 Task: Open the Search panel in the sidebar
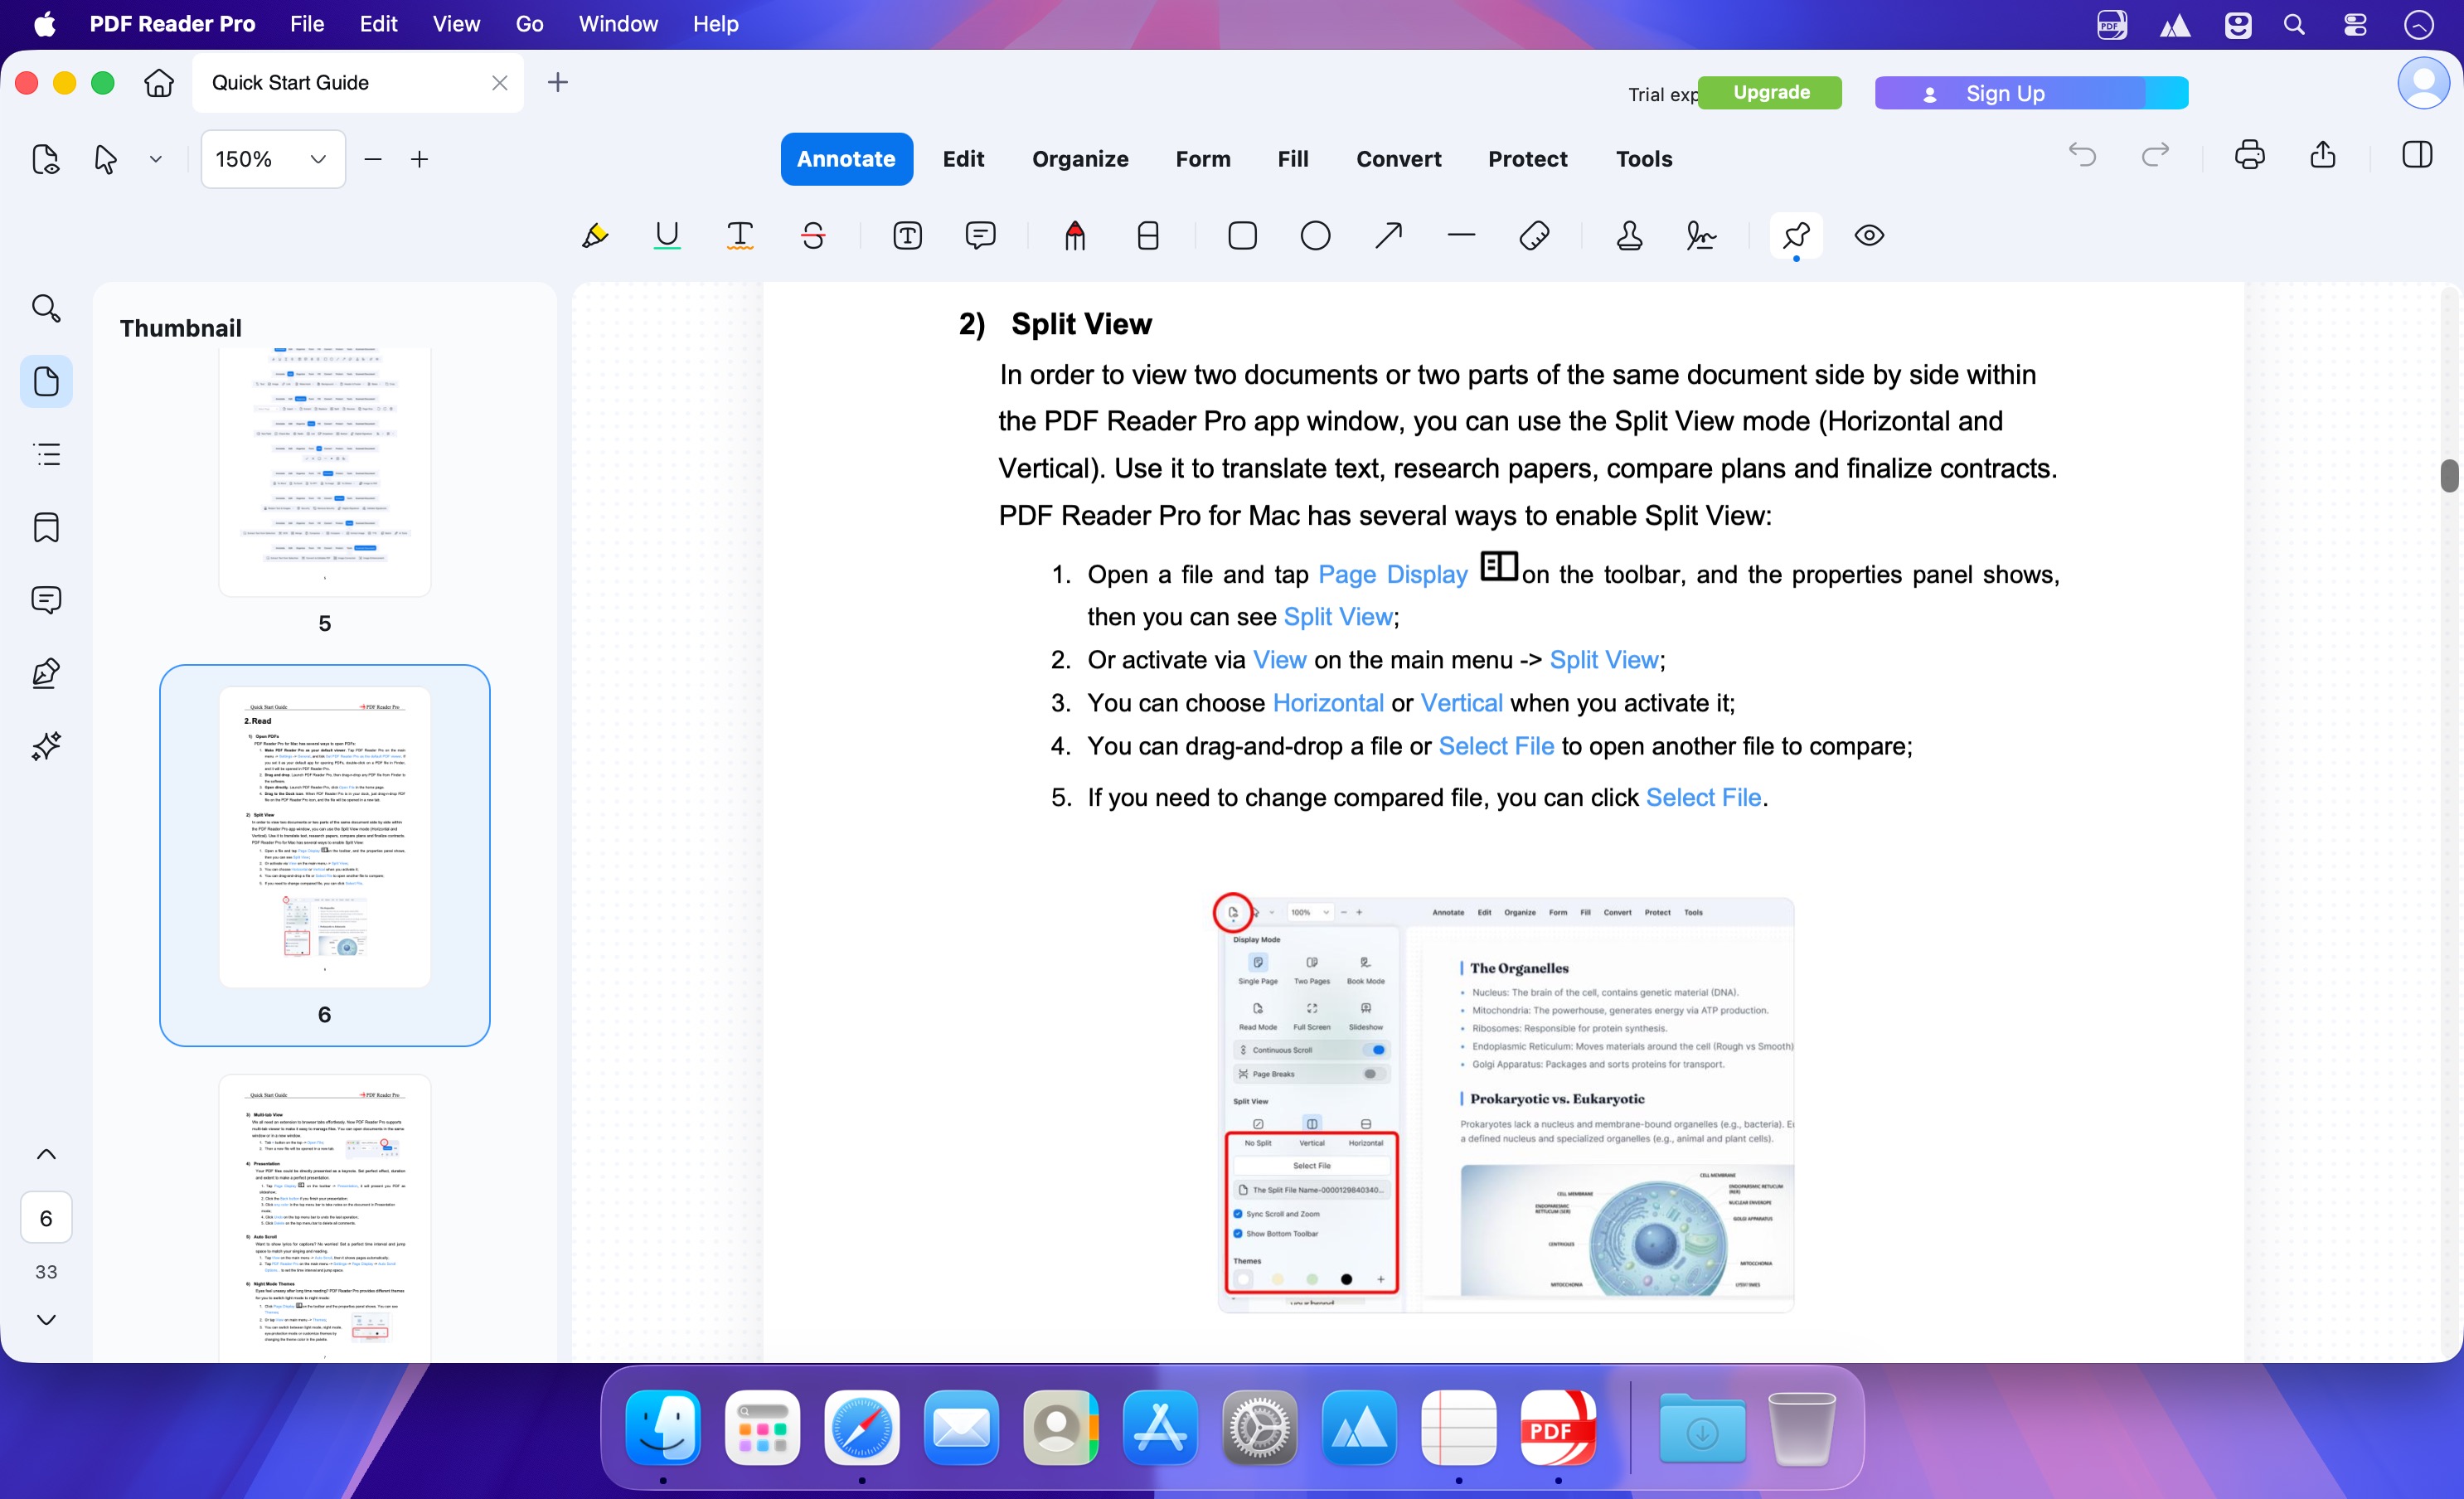pyautogui.click(x=46, y=308)
